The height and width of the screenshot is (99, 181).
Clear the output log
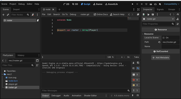(x=134, y=63)
